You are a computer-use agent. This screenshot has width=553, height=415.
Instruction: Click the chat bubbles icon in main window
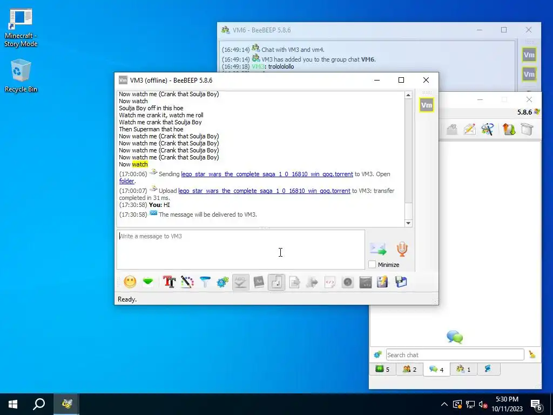(455, 337)
